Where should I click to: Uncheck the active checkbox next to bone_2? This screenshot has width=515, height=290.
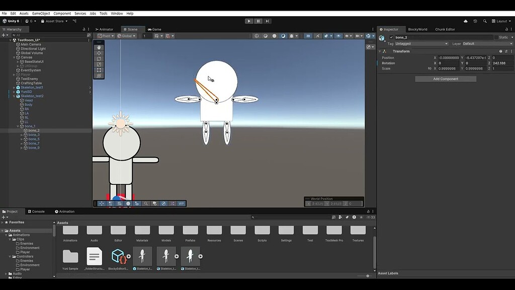pyautogui.click(x=391, y=37)
